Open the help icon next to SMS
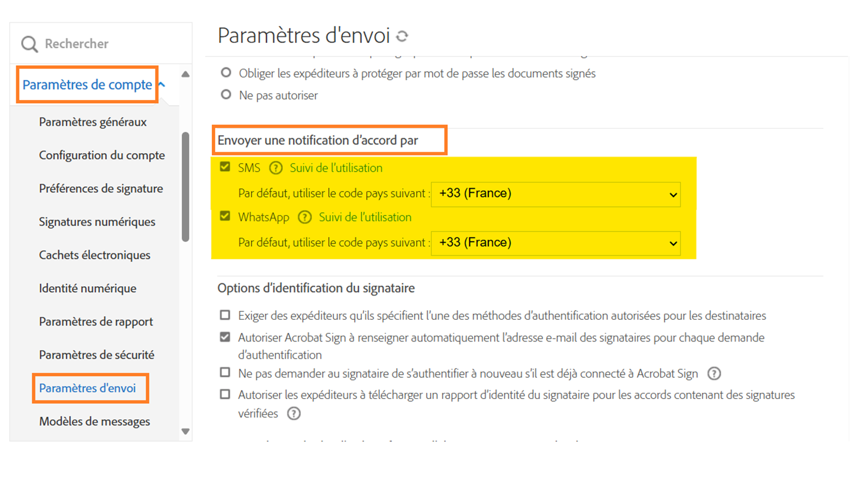The width and height of the screenshot is (850, 486). [275, 168]
